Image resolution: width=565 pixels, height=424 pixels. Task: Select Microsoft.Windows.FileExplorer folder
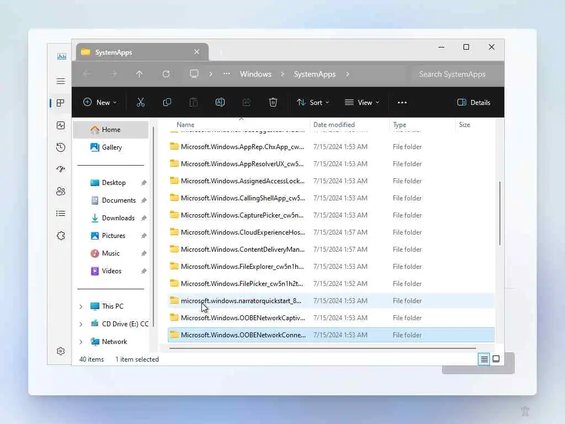(331, 267)
